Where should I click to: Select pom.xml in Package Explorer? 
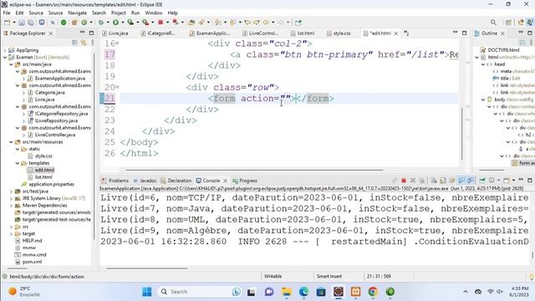32,262
